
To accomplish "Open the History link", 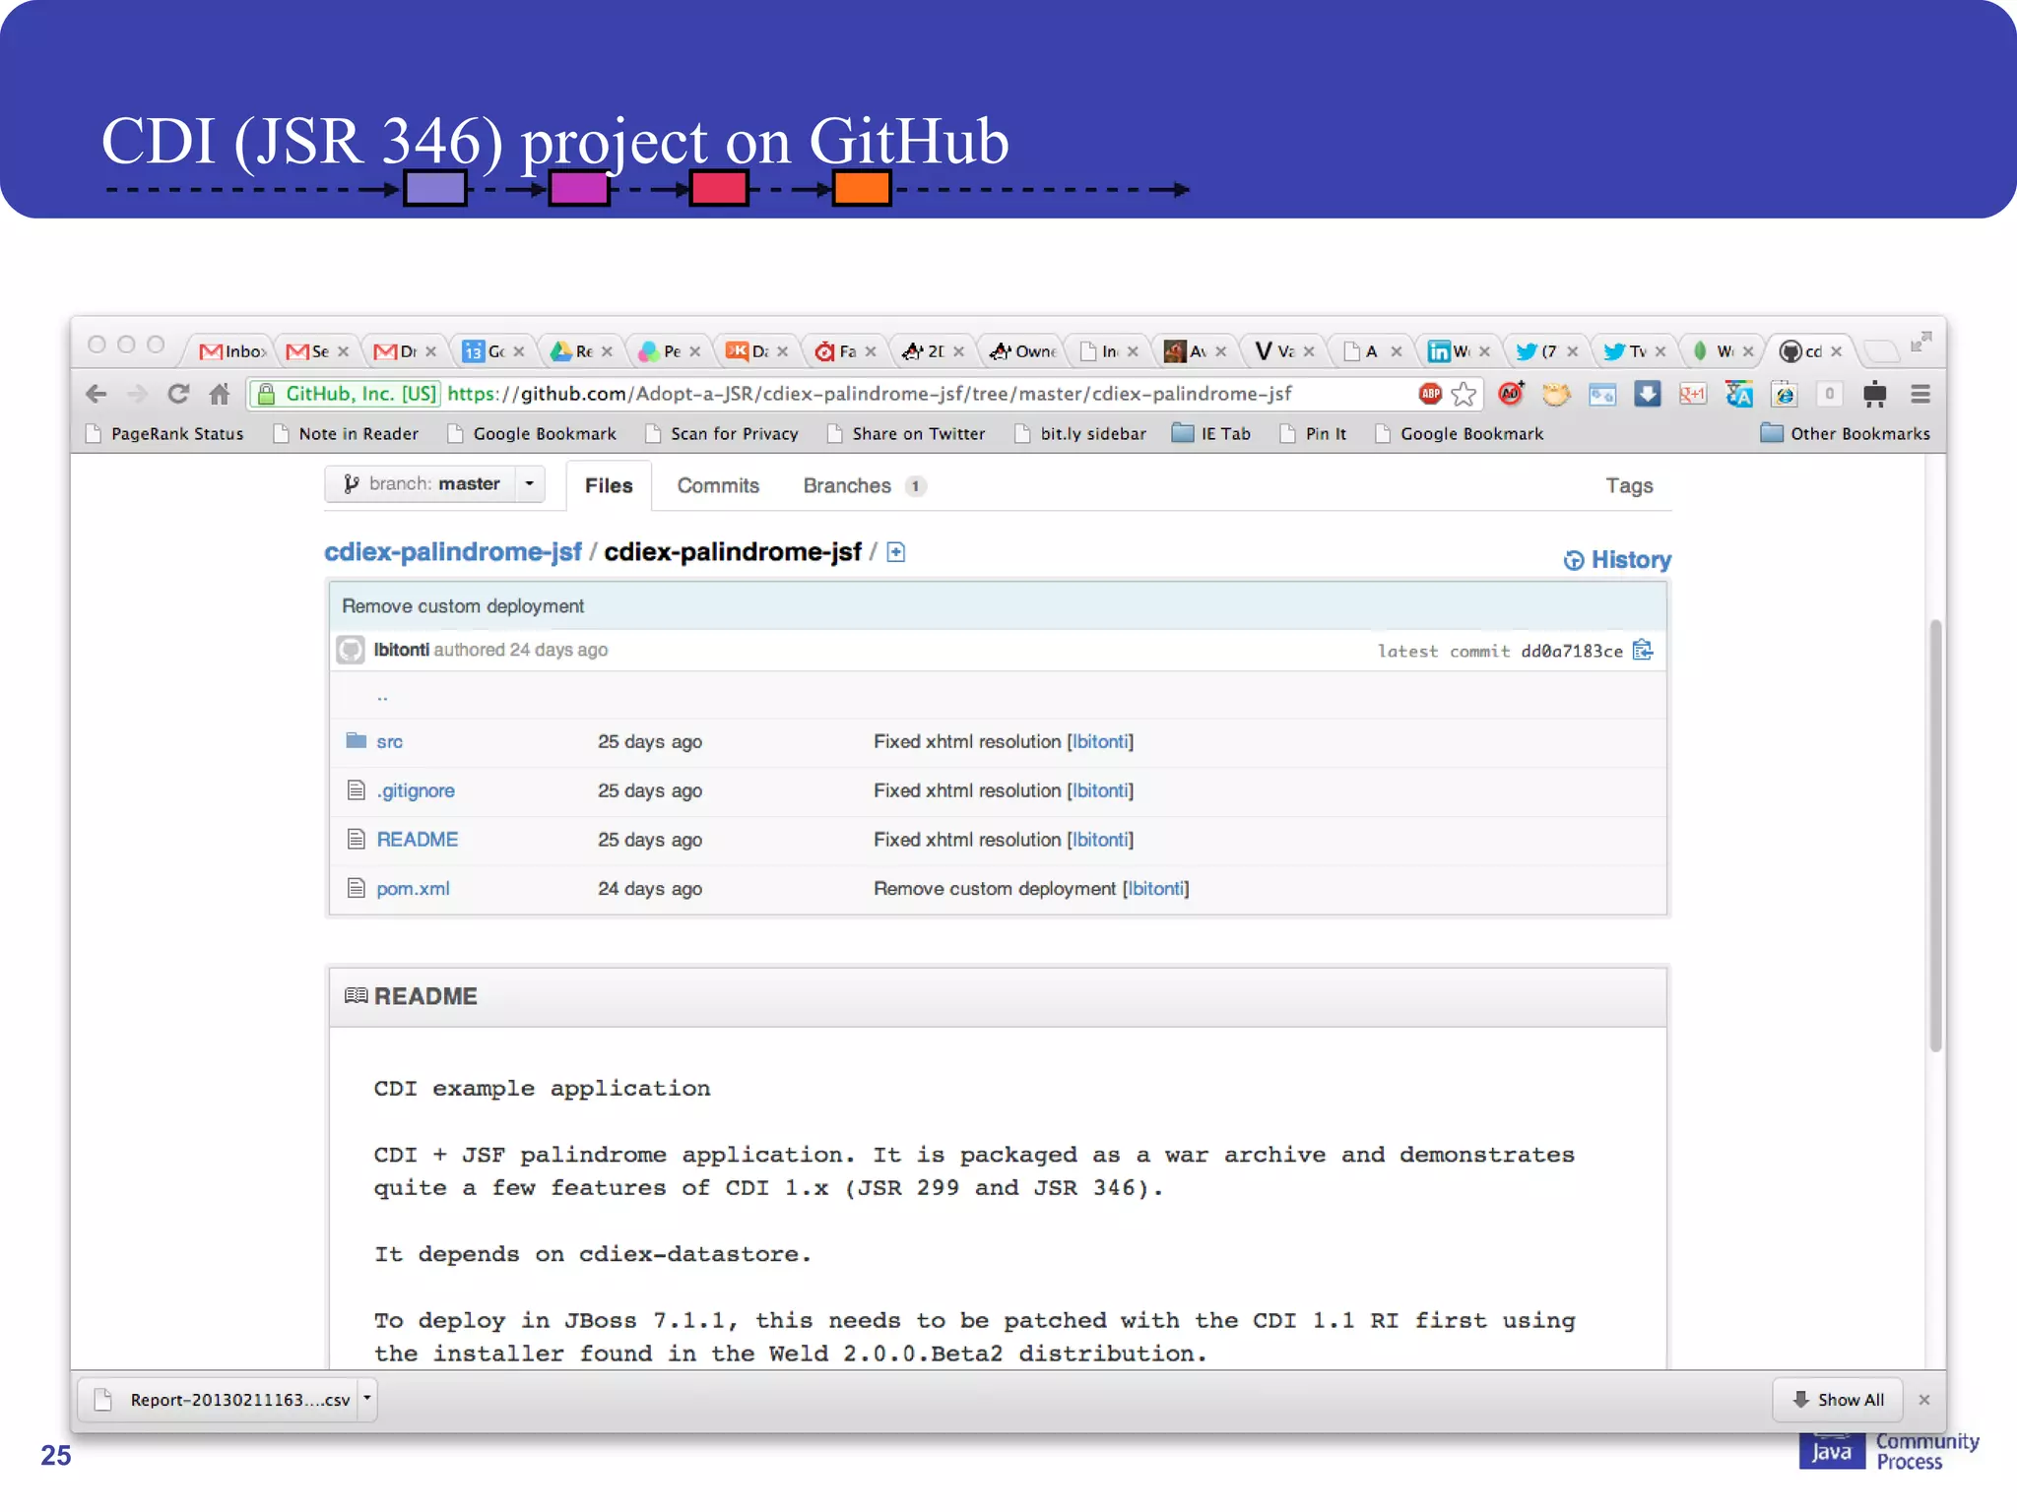I will pyautogui.click(x=1617, y=559).
